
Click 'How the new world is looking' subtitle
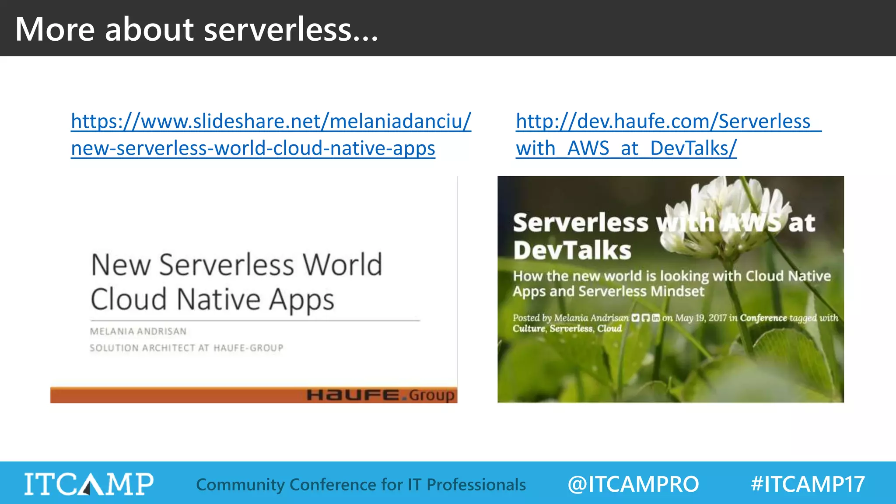point(672,283)
